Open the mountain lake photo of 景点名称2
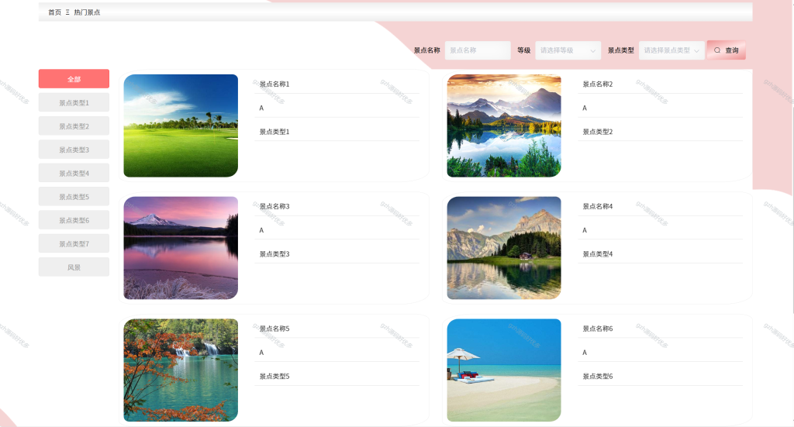The width and height of the screenshot is (794, 427). (504, 126)
